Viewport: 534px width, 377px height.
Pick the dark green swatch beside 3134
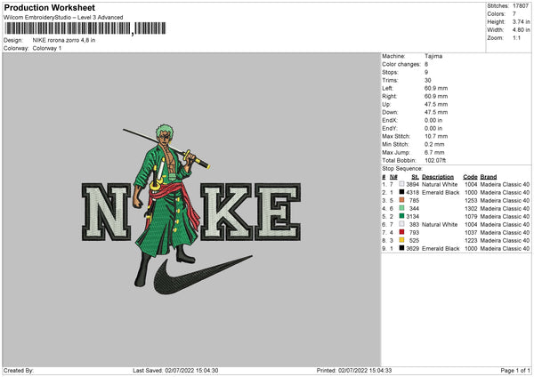[x=402, y=216]
